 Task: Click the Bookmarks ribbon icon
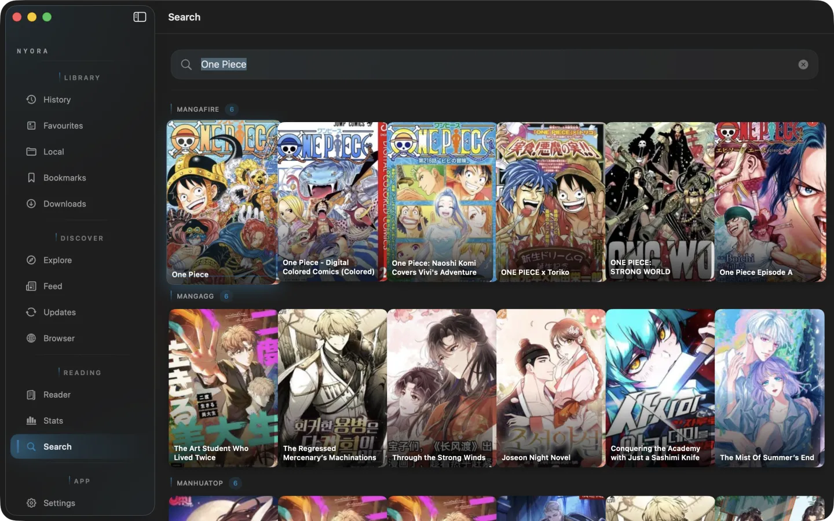[31, 178]
